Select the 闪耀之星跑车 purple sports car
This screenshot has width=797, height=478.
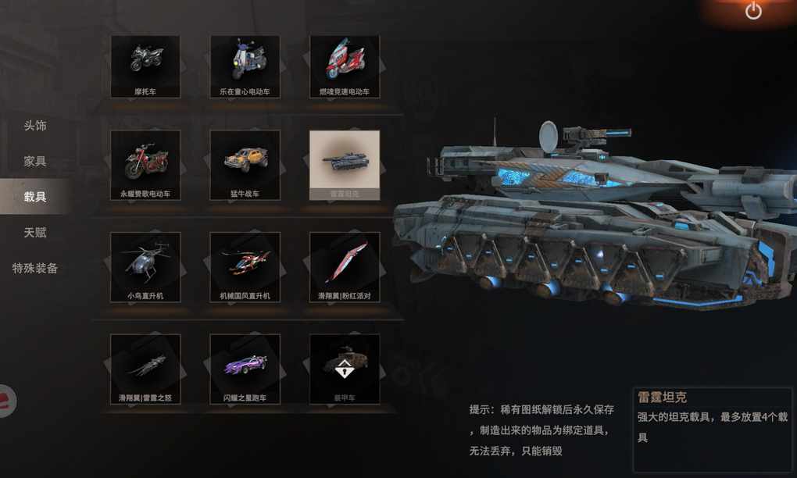245,369
